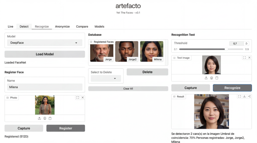View the Result image fullscreen
The width and height of the screenshot is (257, 143).
tap(239, 96)
